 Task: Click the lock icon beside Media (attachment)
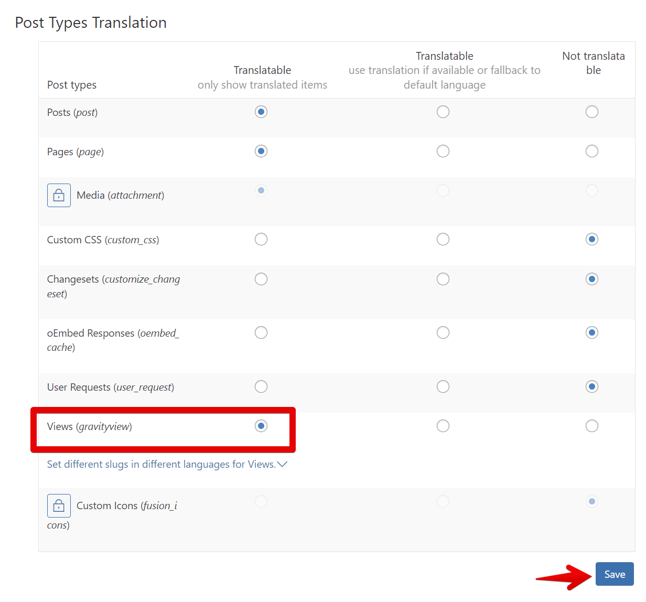(x=59, y=195)
